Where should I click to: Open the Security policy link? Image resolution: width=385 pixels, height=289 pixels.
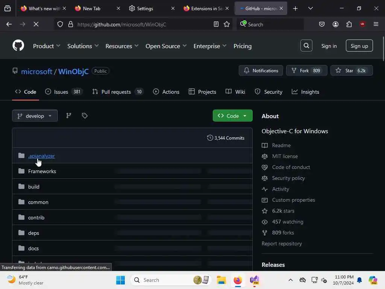[288, 178]
